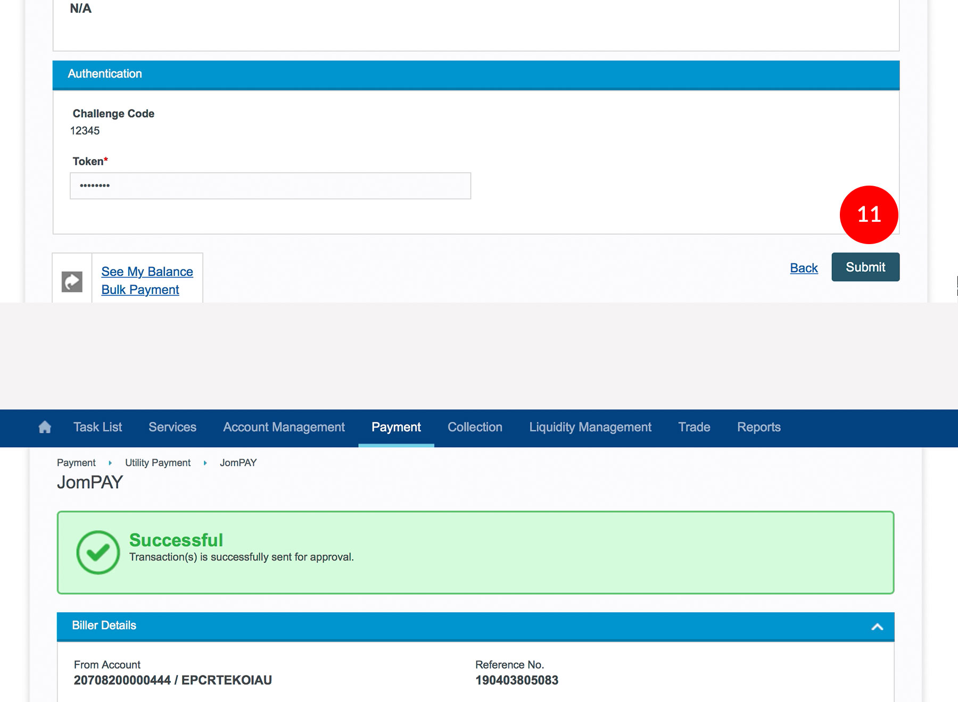The image size is (958, 702).
Task: Open the Bulk Payment link
Action: tap(140, 290)
